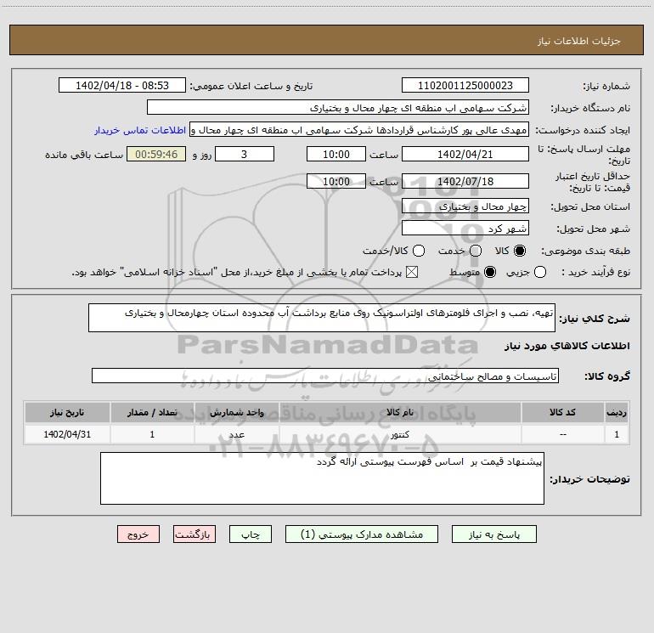The width and height of the screenshot is (654, 633).
Task: Click the ساعت باقی مانده label
Action: coord(84,155)
